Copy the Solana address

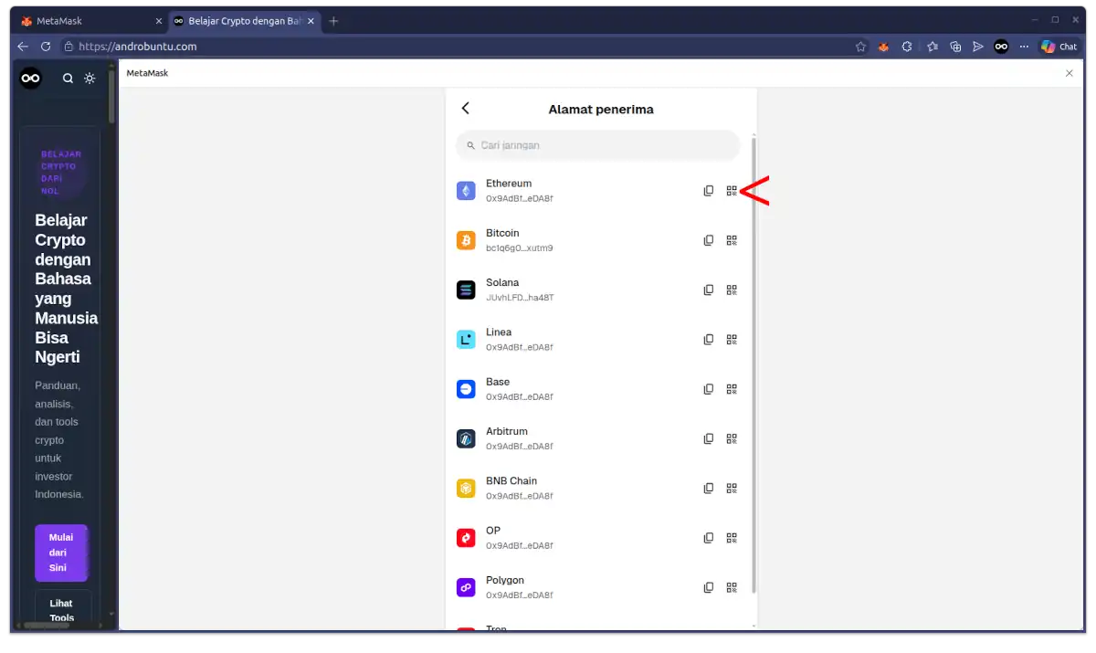[708, 290]
